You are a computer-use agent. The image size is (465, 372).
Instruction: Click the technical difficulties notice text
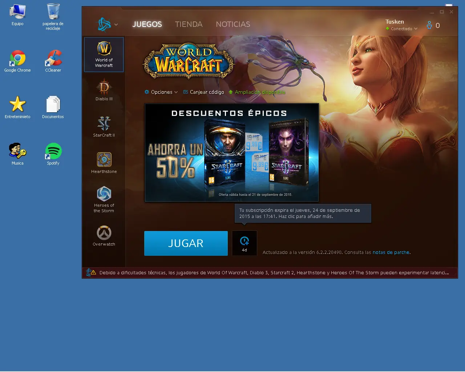coord(274,272)
